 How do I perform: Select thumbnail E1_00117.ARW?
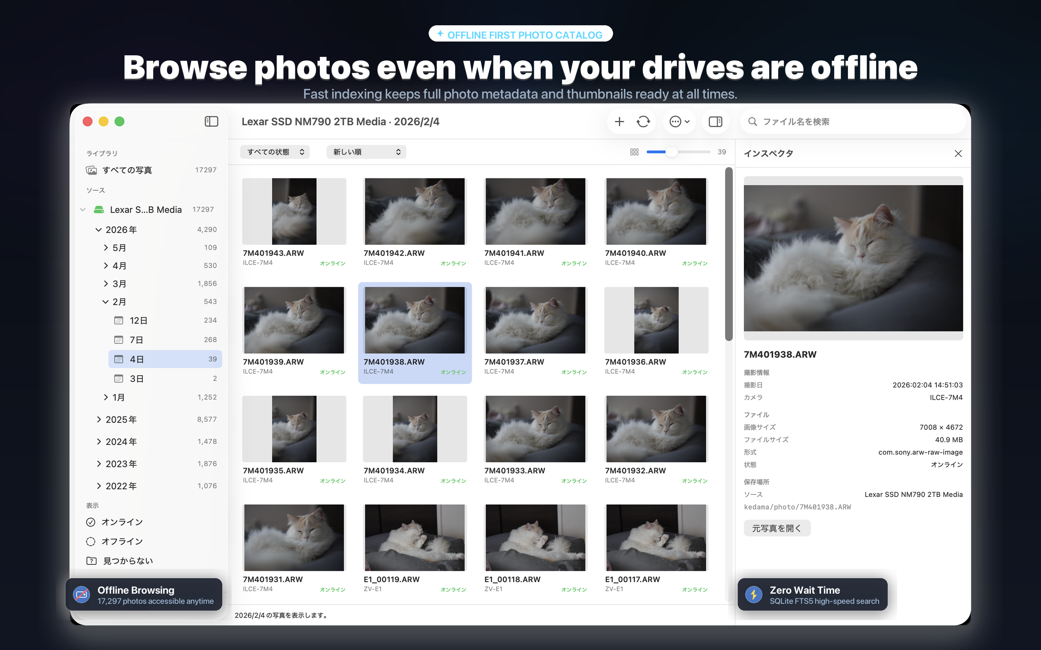point(656,538)
